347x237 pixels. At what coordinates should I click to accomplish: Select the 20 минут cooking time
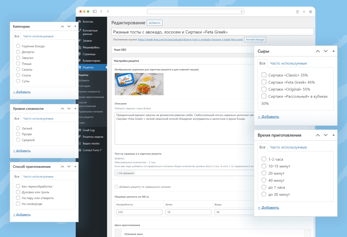[264, 173]
